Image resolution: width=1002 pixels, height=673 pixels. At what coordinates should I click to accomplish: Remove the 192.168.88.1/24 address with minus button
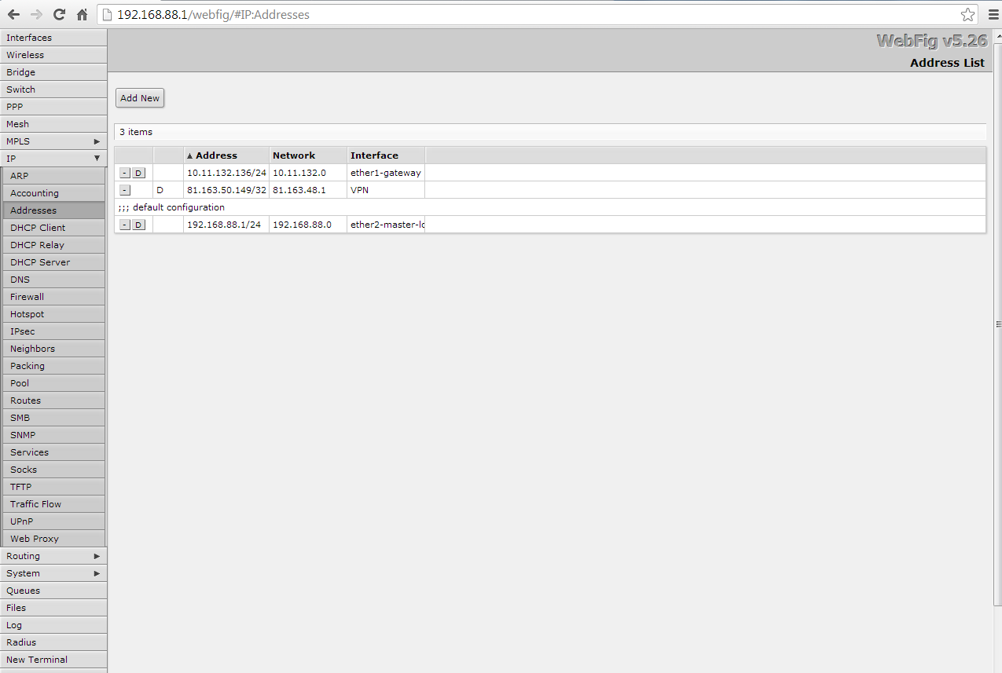tap(125, 225)
